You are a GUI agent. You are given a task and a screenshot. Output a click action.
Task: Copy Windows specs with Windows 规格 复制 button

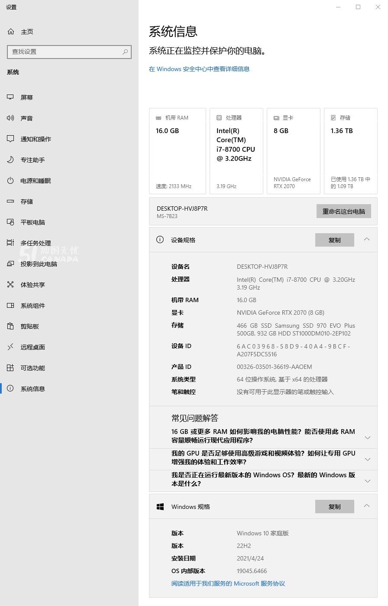tap(335, 506)
